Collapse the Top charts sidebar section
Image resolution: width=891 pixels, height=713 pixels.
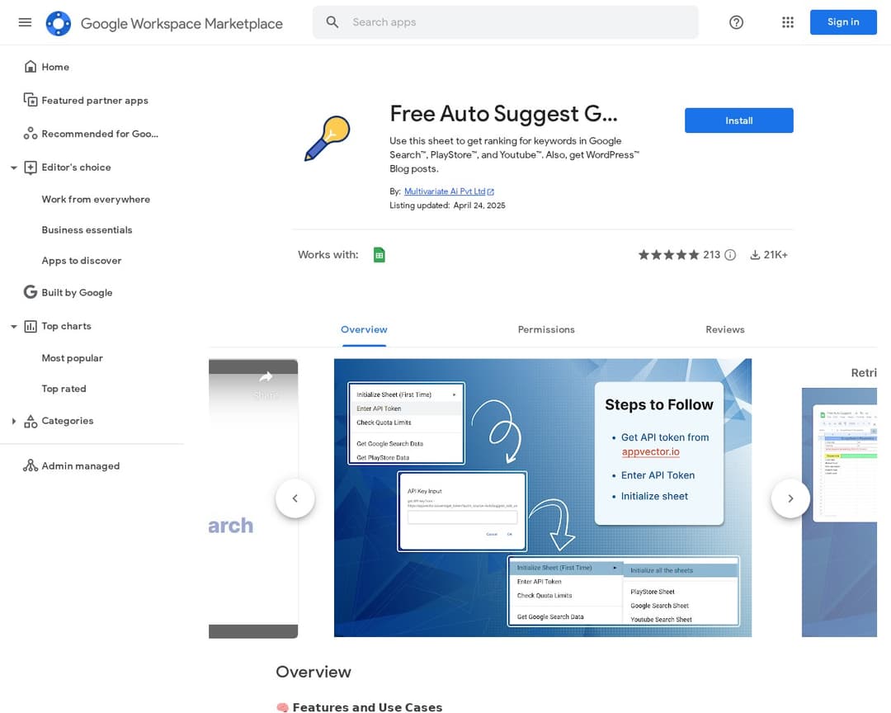click(x=13, y=326)
